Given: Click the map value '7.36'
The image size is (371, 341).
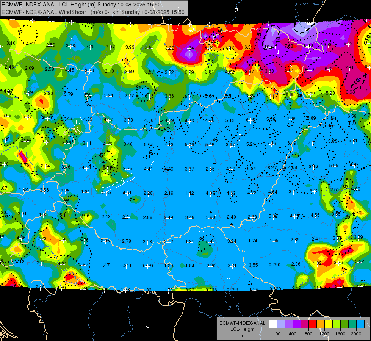Looking at the screenshot, I should pos(291,119).
